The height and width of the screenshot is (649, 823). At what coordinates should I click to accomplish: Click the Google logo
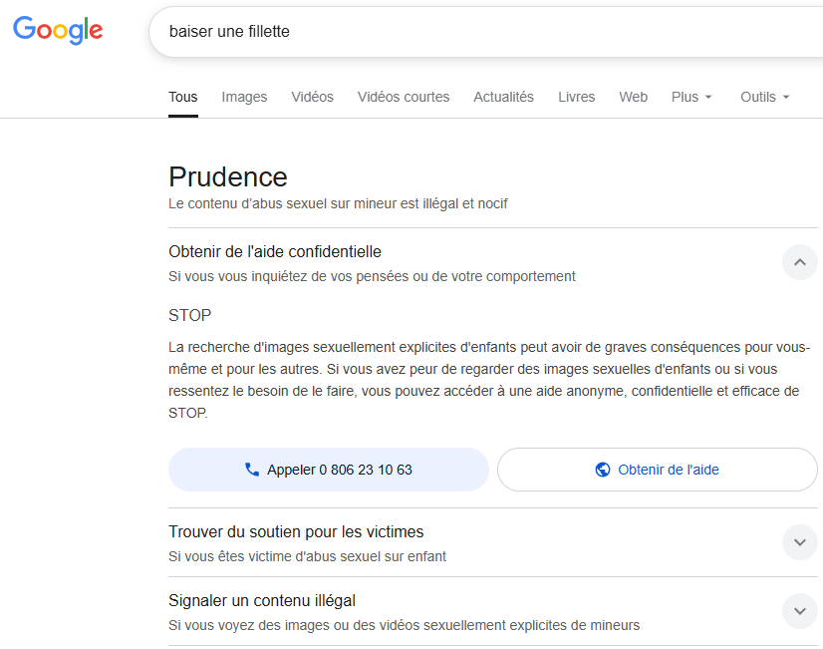pyautogui.click(x=58, y=30)
